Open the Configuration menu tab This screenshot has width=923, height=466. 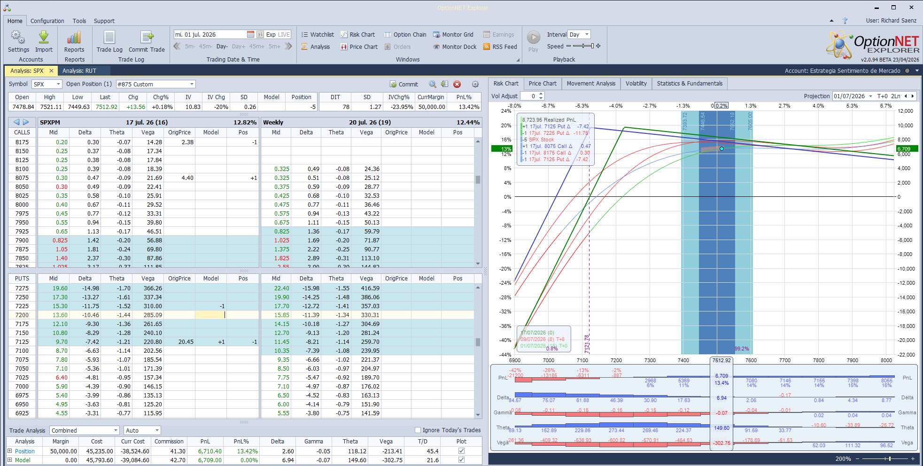pyautogui.click(x=47, y=21)
